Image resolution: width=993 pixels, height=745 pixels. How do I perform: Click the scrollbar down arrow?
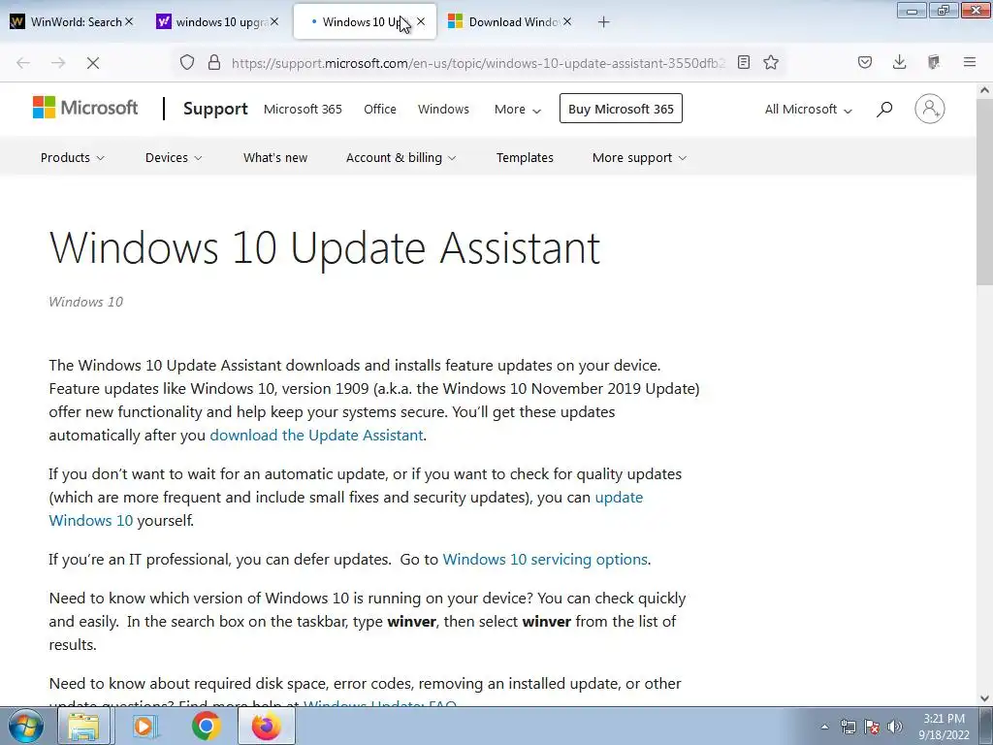pos(985,698)
